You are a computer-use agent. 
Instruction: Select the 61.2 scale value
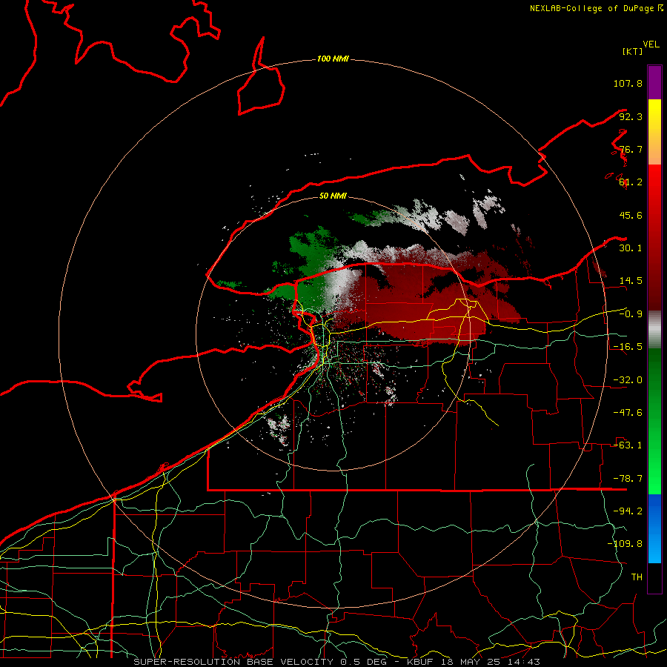[x=631, y=182]
